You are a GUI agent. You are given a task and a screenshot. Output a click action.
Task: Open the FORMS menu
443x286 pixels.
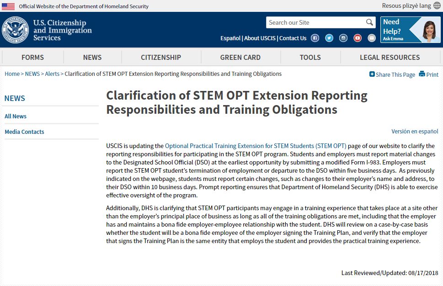click(32, 57)
